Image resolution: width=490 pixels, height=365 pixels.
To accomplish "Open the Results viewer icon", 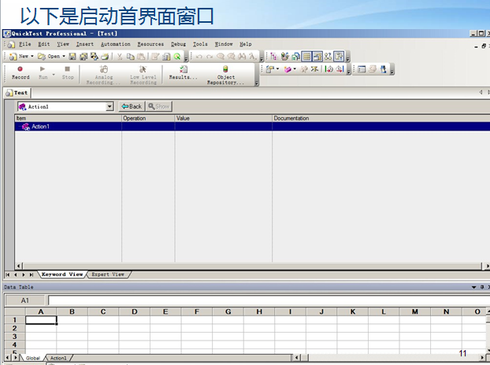I will (183, 72).
